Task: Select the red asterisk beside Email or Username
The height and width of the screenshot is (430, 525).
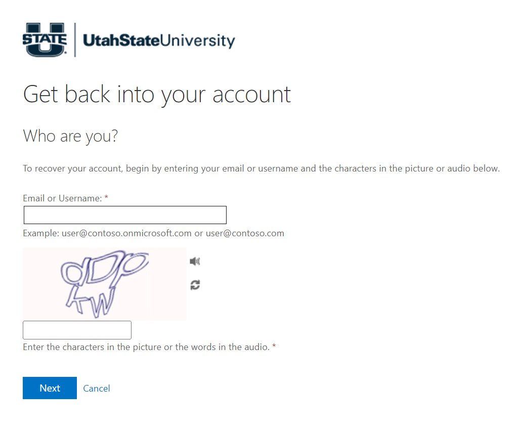Action: click(106, 198)
